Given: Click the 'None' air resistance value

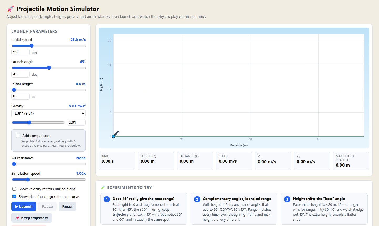Looking at the screenshot, I should pyautogui.click(x=81, y=158).
